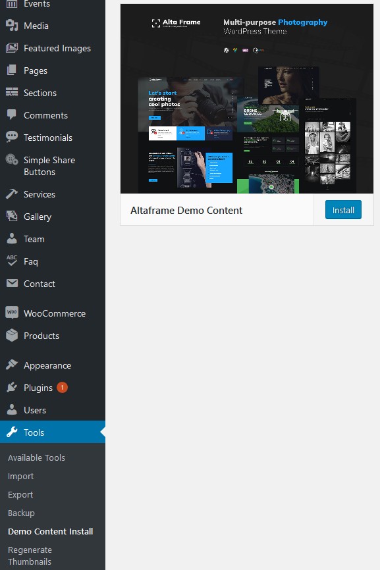This screenshot has height=570, width=380.
Task: Select the active Tools menu
Action: 53,432
